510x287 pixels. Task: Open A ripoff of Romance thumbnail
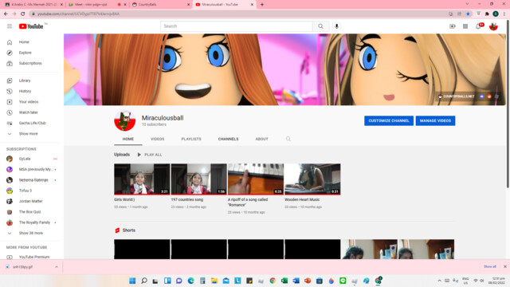[x=256, y=179]
